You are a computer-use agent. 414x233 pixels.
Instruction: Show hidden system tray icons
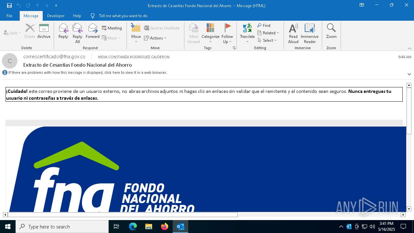[x=341, y=227]
